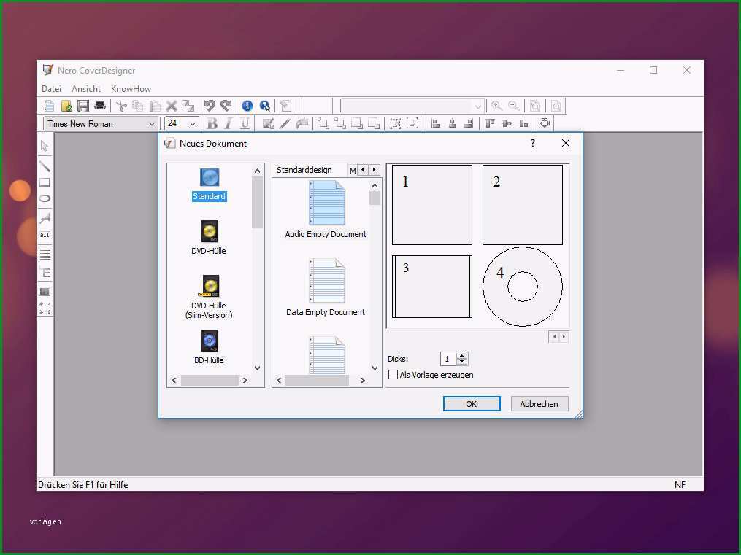The height and width of the screenshot is (555, 741).
Task: Click the context help question-mark icon
Action: (264, 106)
